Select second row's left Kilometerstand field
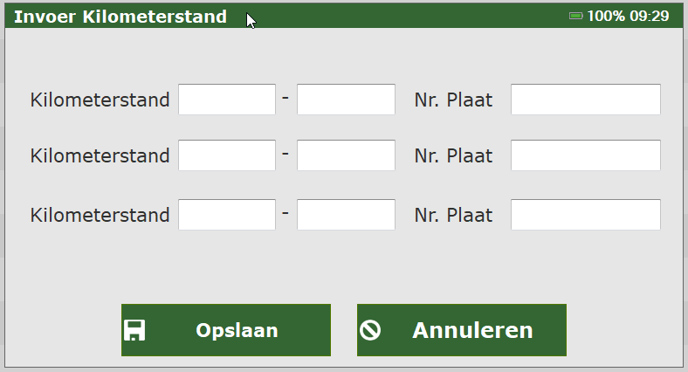The image size is (688, 372). (227, 155)
